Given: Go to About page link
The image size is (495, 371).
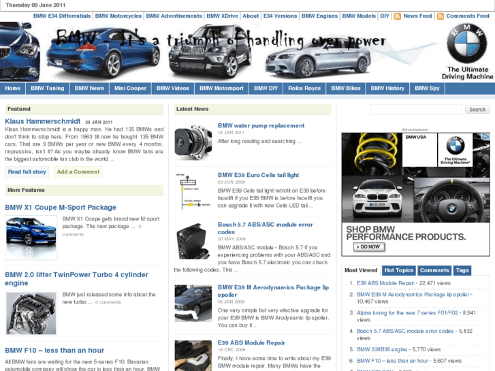Looking at the screenshot, I should (251, 16).
